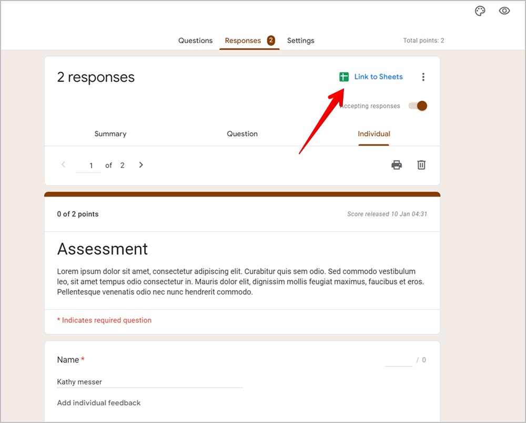Preview the form with the eye icon
The image size is (526, 423).
(x=504, y=11)
